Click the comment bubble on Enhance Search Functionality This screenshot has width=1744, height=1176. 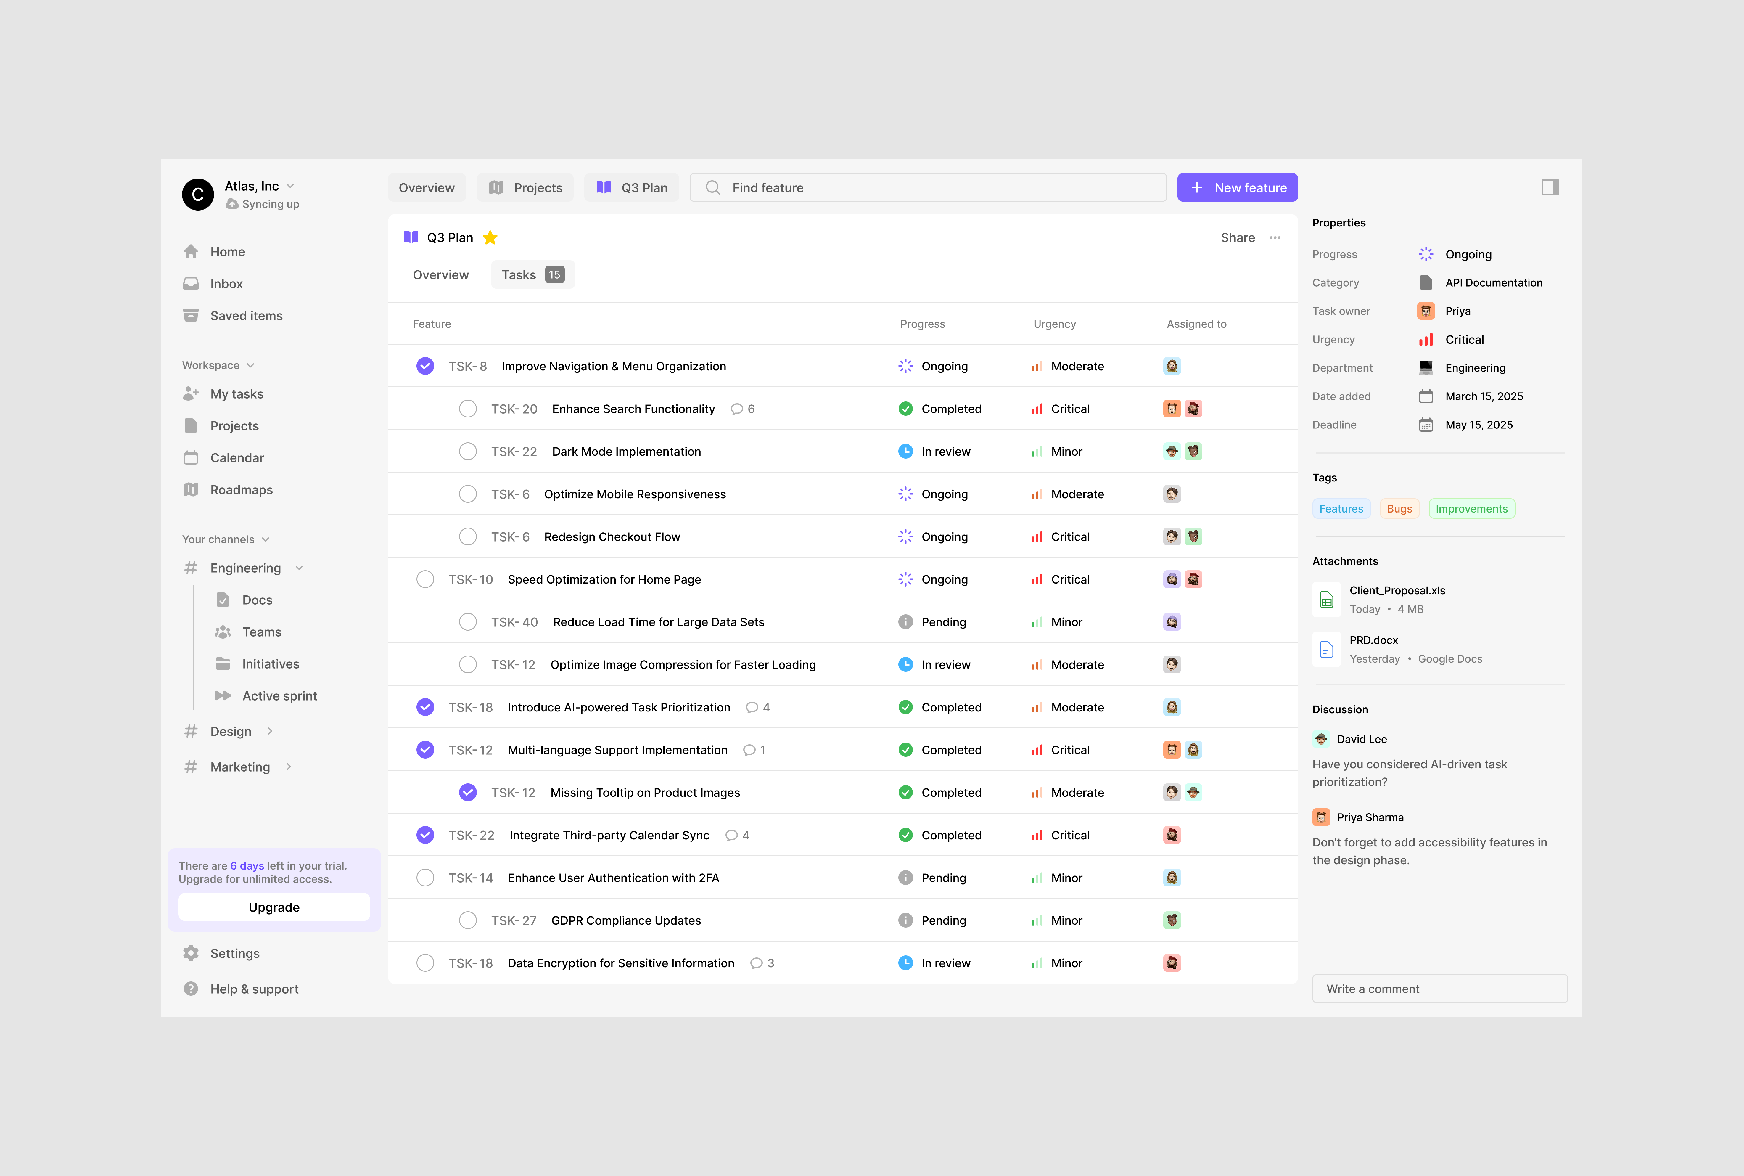(x=737, y=409)
